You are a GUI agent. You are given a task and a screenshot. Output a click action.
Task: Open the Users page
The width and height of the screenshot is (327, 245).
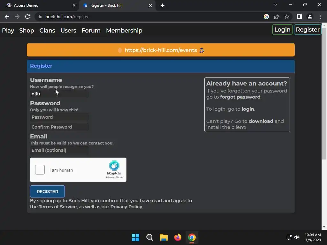tap(68, 30)
